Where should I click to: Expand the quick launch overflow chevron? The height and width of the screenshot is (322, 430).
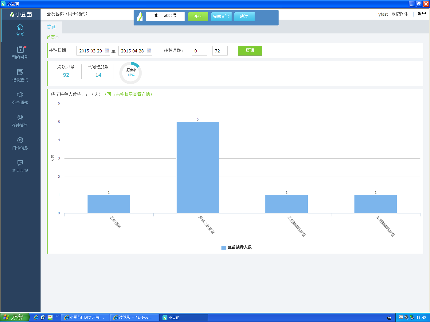pos(57,316)
